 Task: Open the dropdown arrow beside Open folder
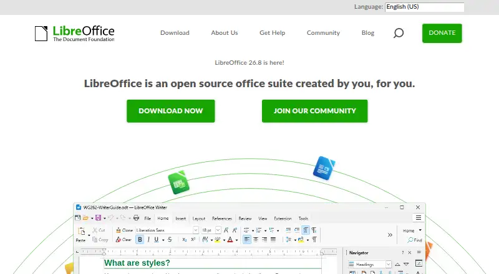(92, 219)
